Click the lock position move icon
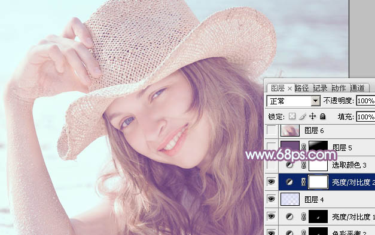Image resolution: width=375 pixels, height=235 pixels. [312, 116]
